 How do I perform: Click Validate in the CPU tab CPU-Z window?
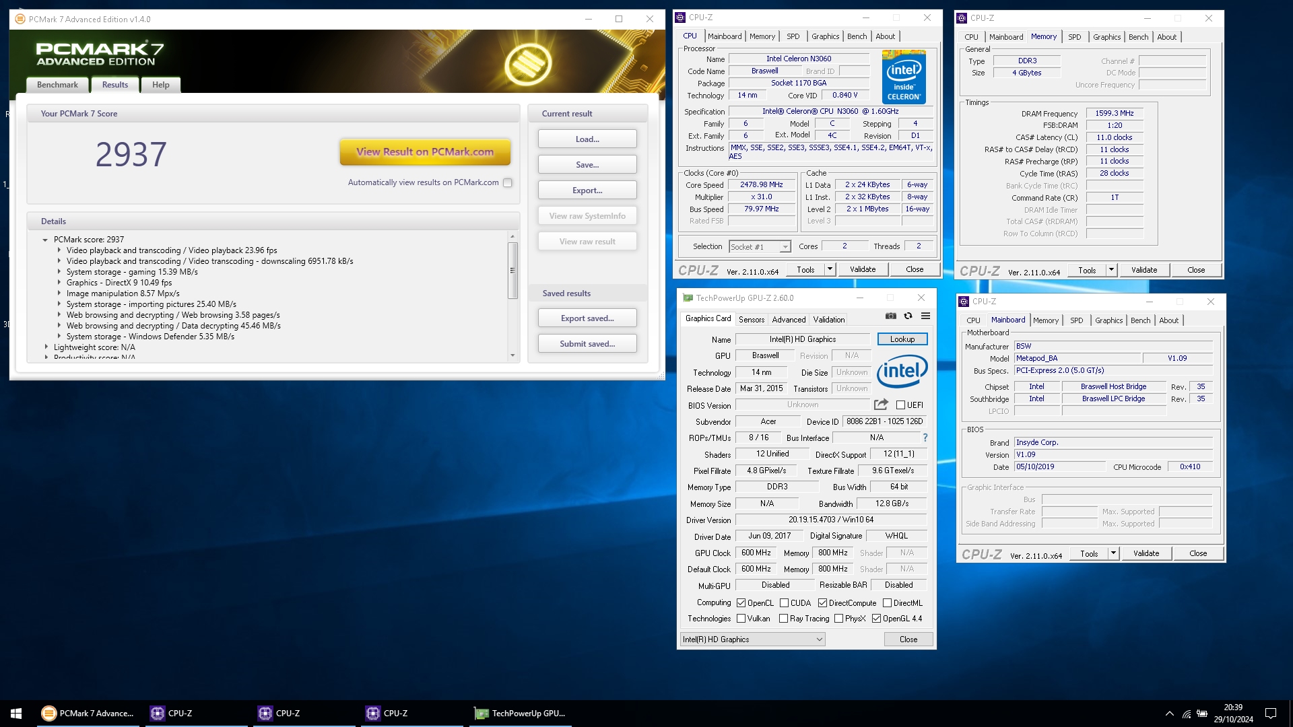[x=863, y=269]
